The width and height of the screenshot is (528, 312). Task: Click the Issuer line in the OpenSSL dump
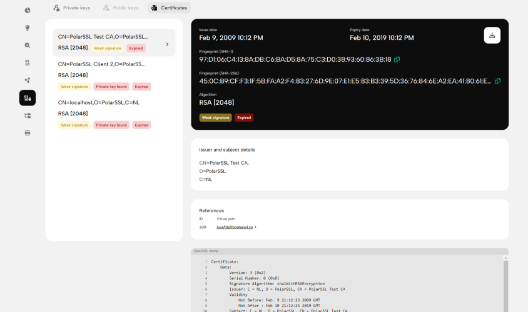click(x=287, y=289)
